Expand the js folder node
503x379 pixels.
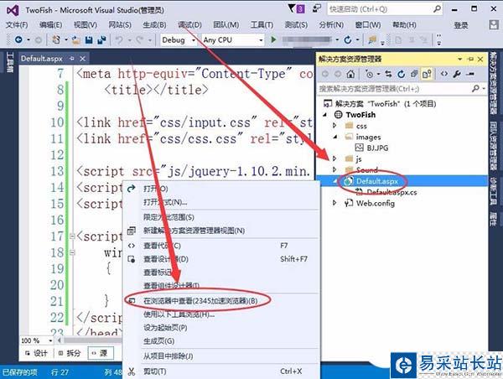click(334, 158)
